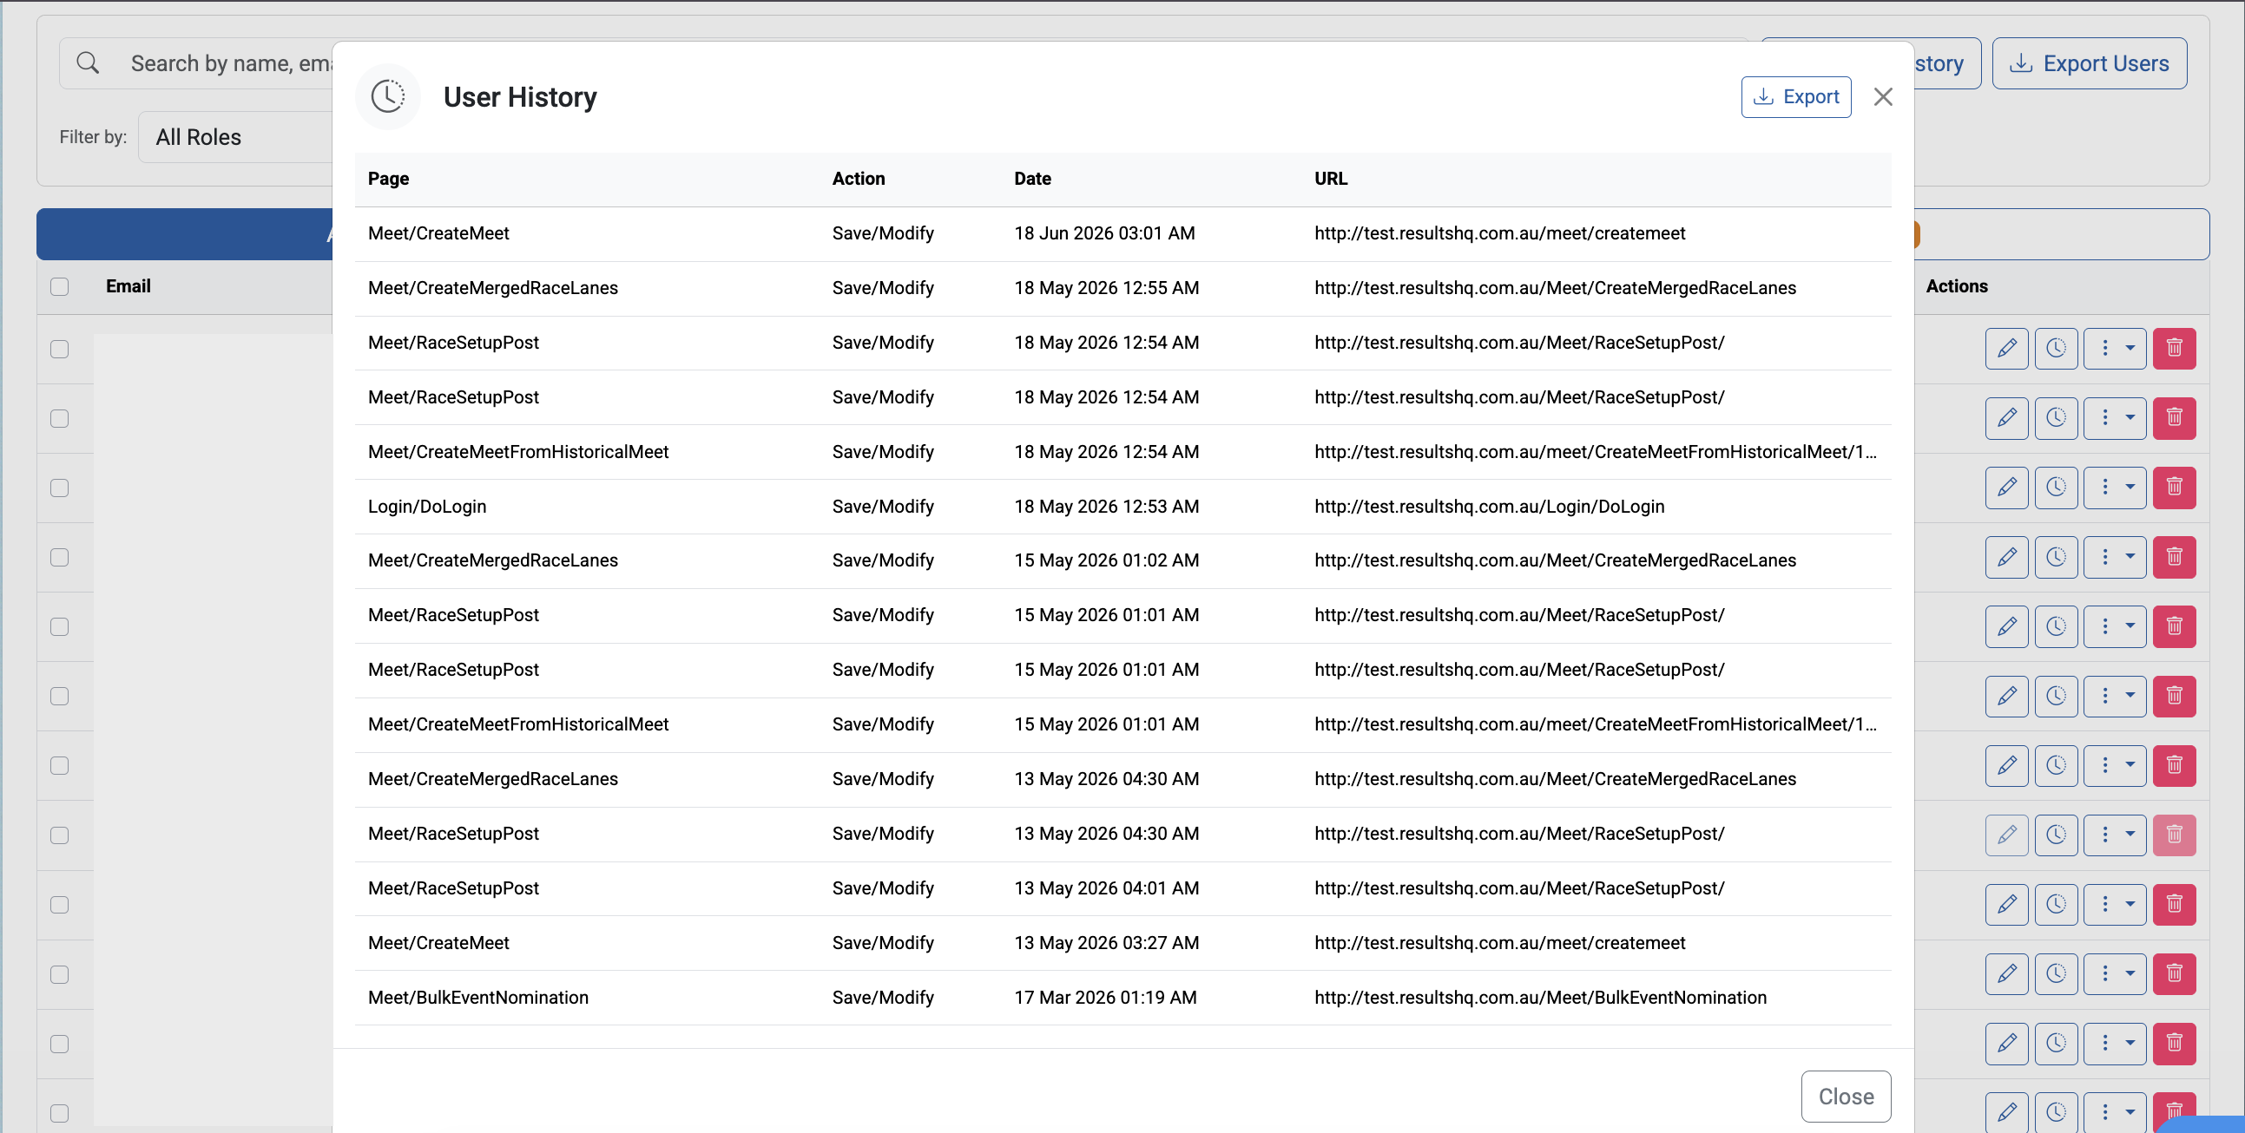The width and height of the screenshot is (2245, 1133).
Task: Click the Action column header
Action: (858, 179)
